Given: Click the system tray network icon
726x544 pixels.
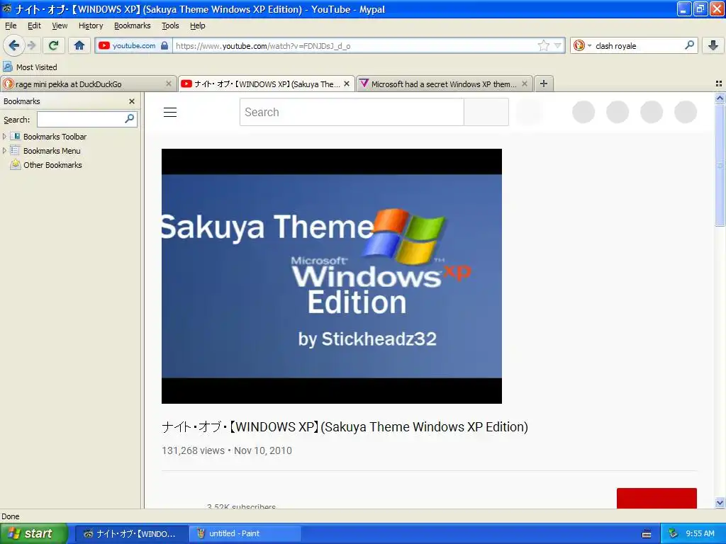Looking at the screenshot, I should [673, 533].
